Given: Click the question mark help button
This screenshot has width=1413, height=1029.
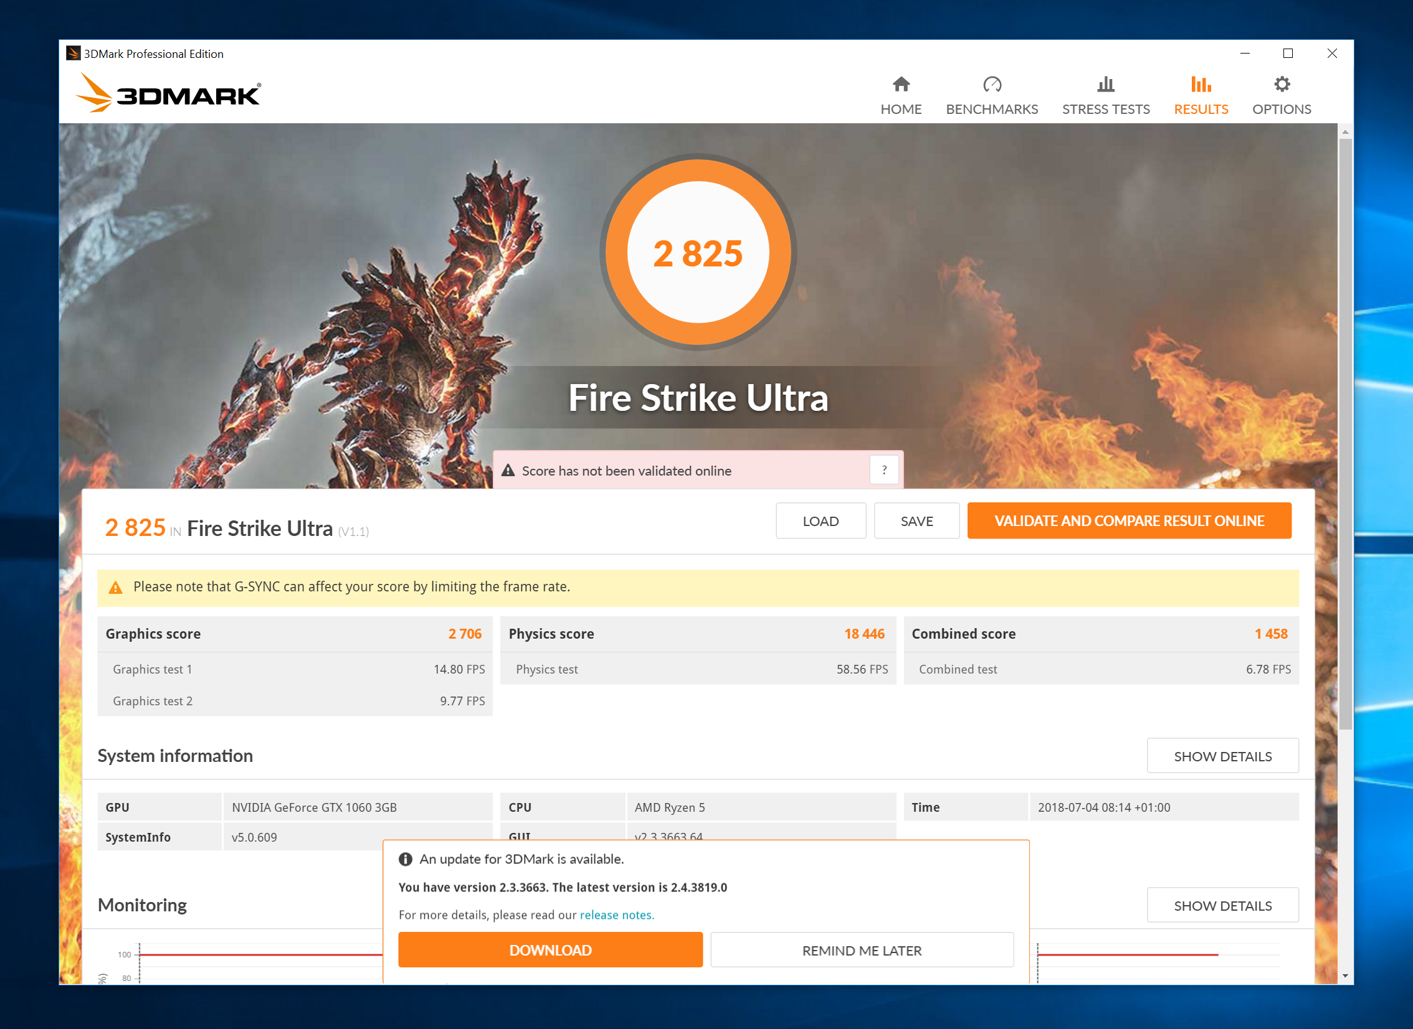Looking at the screenshot, I should (x=883, y=470).
